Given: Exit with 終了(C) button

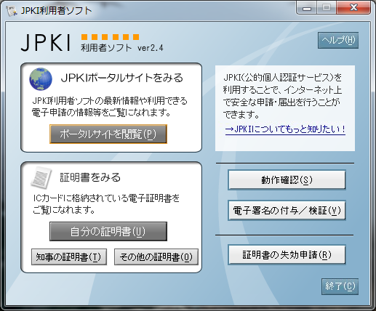Looking at the screenshot, I should (340, 286).
